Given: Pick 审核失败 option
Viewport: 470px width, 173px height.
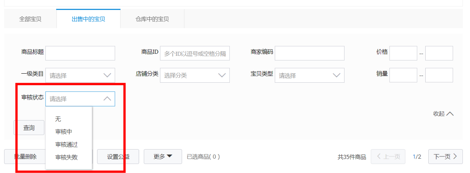Looking at the screenshot, I should coord(69,158).
